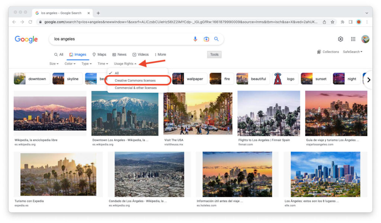Filter by the 'night' chip
The height and width of the screenshot is (223, 381).
pyautogui.click(x=346, y=79)
